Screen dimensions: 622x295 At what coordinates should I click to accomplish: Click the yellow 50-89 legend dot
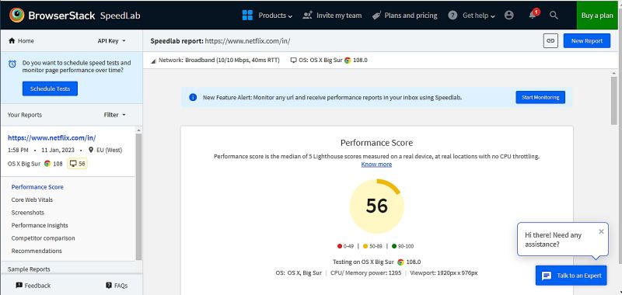click(x=365, y=246)
